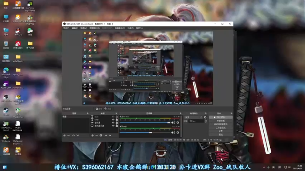The height and width of the screenshot is (171, 305).
Task: Click the 退出 exit button in Controls
Action: click(221, 135)
